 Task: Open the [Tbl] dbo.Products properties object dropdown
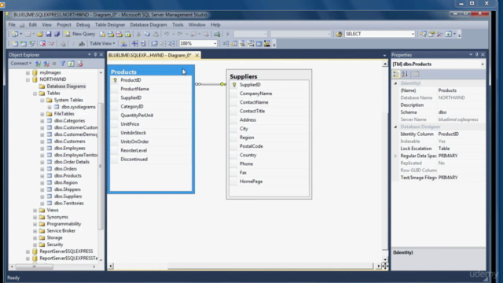pyautogui.click(x=483, y=64)
